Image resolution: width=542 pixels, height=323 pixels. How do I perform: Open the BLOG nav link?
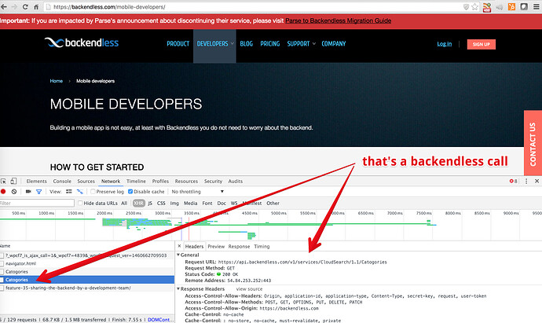pos(246,43)
